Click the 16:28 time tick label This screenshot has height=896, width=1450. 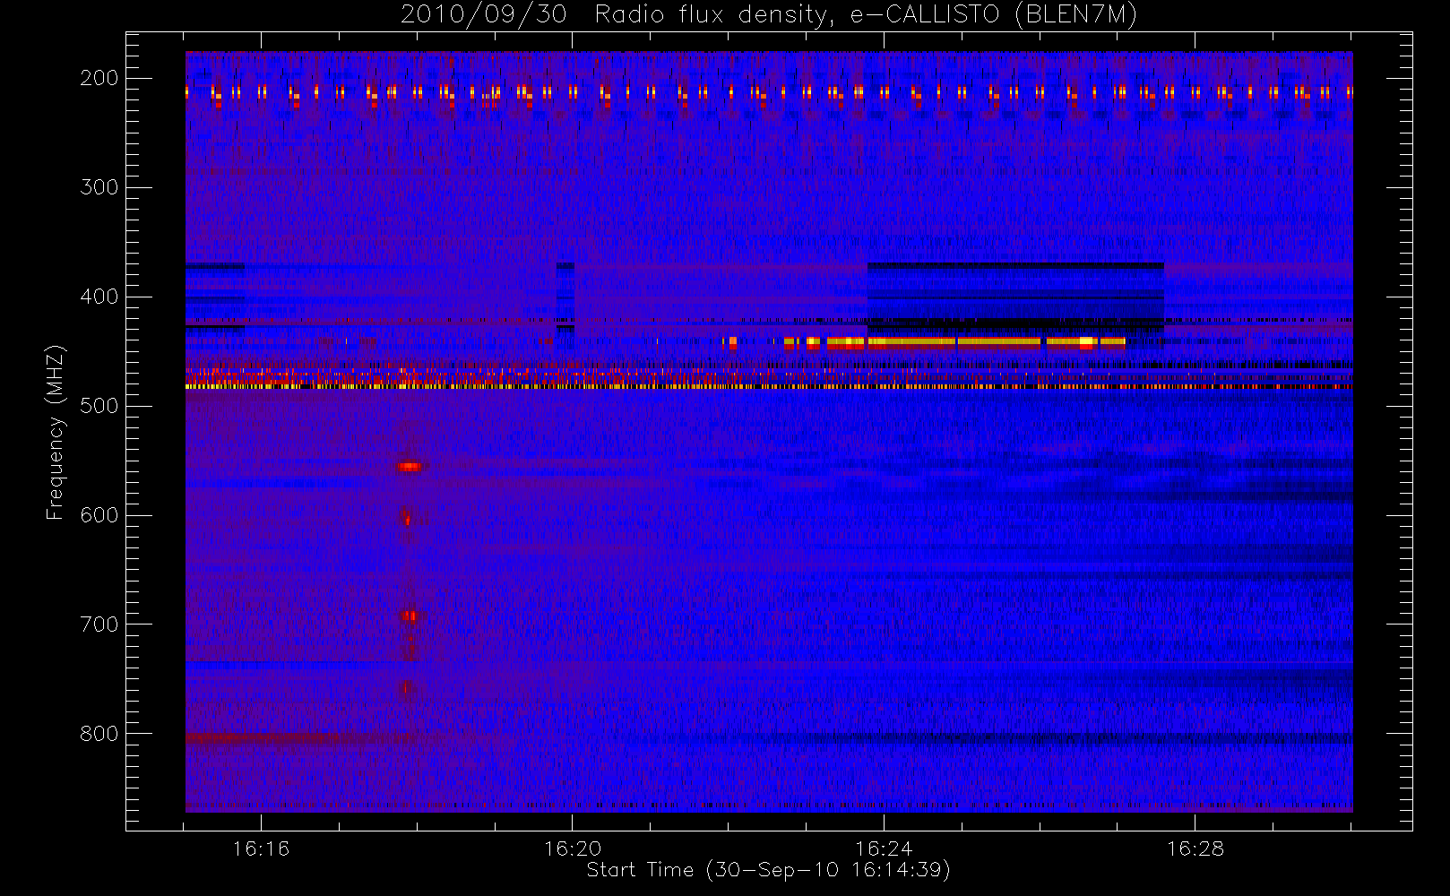point(1195,849)
